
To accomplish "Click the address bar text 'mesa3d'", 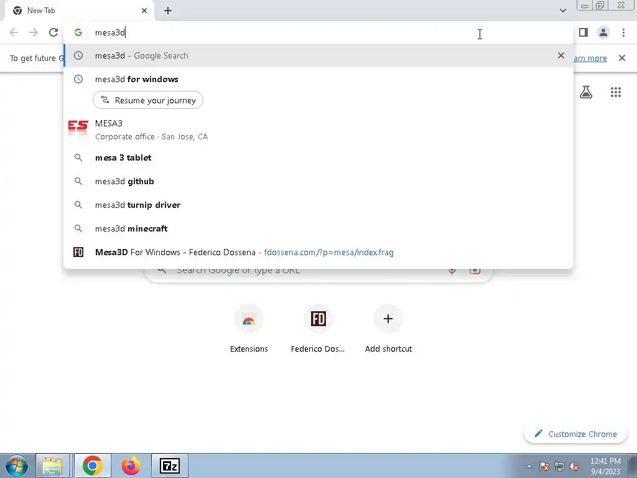I will point(110,32).
